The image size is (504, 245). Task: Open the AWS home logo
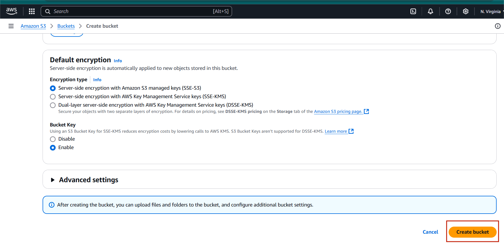pyautogui.click(x=12, y=11)
